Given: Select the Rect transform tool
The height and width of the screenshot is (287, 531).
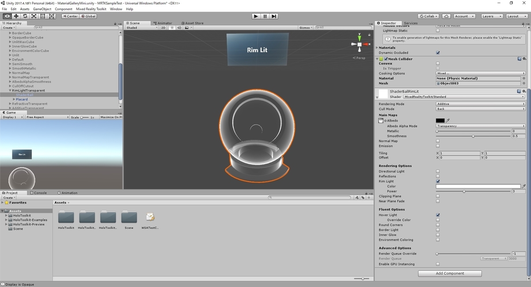Looking at the screenshot, I should click(x=43, y=16).
